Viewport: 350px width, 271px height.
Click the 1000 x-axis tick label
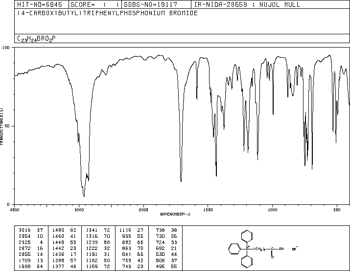(272, 210)
